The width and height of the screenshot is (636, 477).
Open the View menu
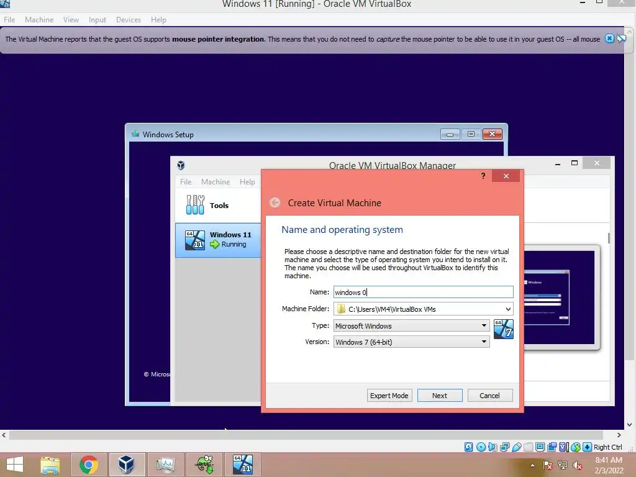point(71,19)
